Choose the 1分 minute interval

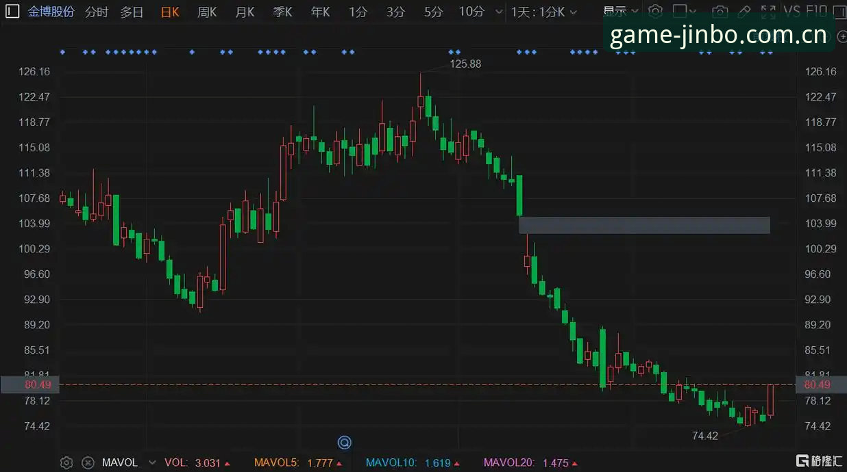coord(358,12)
